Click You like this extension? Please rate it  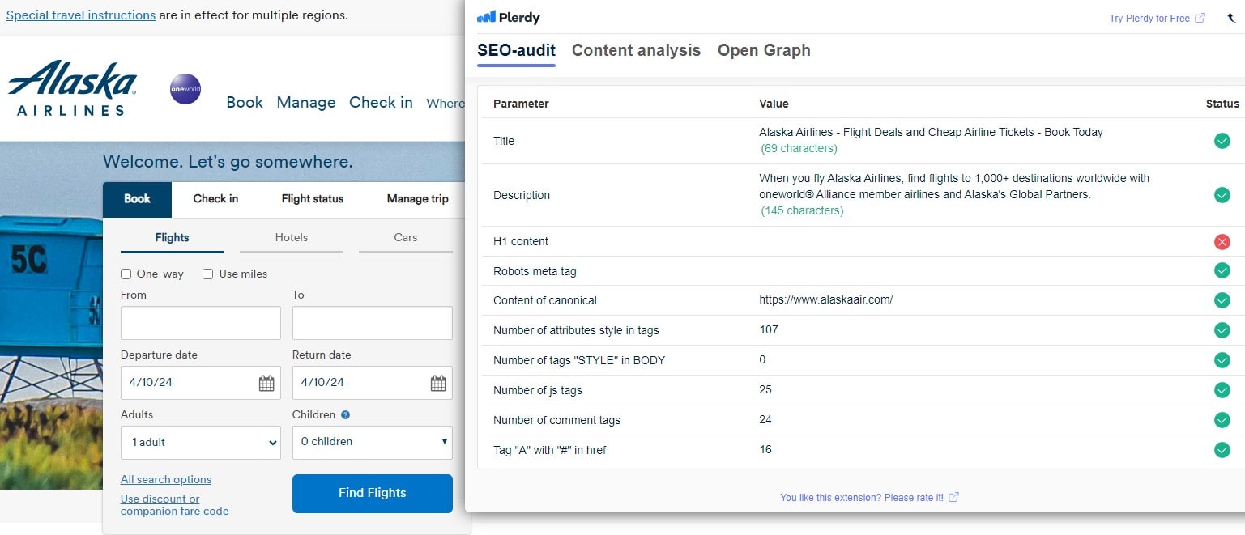862,498
